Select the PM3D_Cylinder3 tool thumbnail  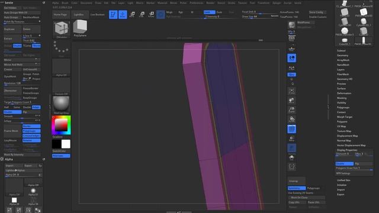click(345, 31)
